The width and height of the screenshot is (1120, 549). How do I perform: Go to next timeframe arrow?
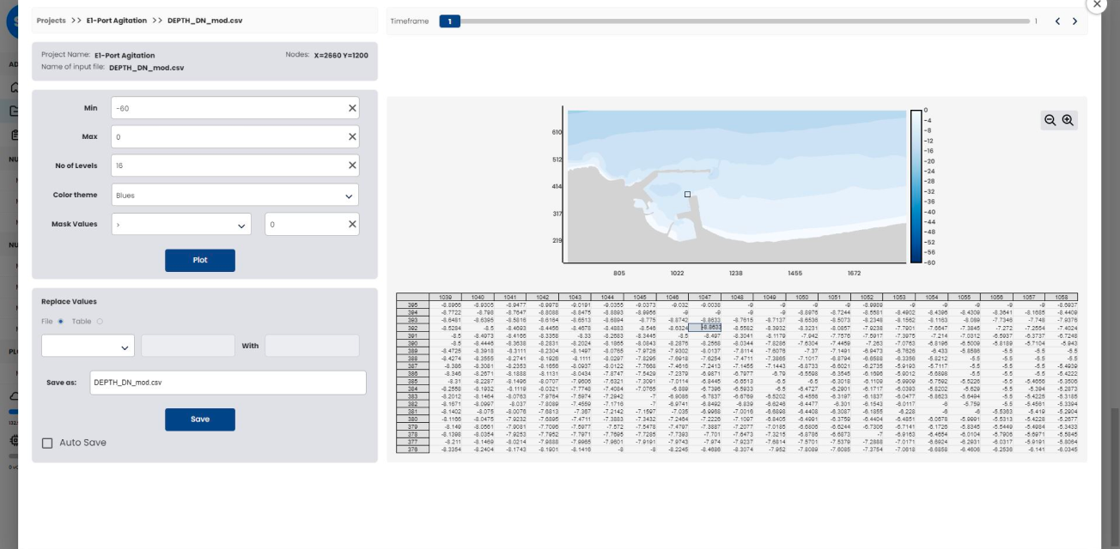click(1074, 21)
